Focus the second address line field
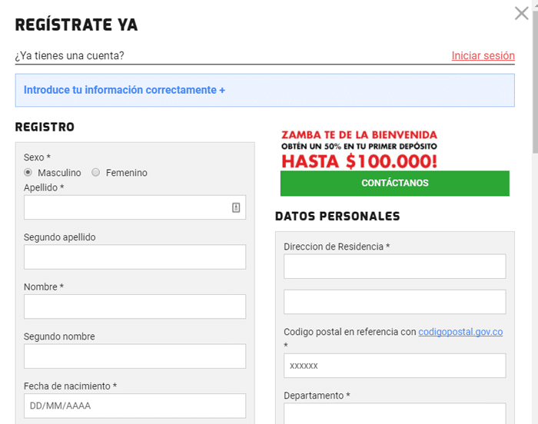Screen dimensions: 538x424 tap(394, 302)
